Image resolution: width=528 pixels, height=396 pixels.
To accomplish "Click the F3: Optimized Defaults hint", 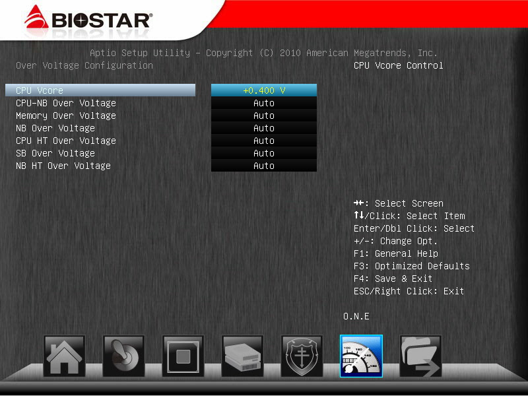I will coord(412,266).
